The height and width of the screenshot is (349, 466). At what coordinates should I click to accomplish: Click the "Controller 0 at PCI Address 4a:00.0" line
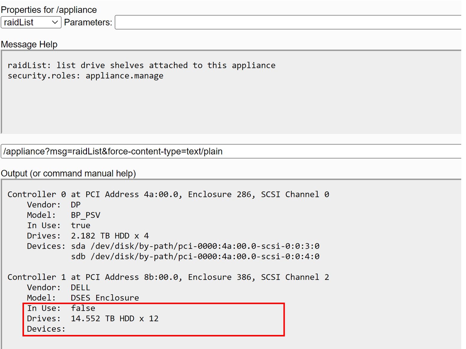[x=168, y=194]
